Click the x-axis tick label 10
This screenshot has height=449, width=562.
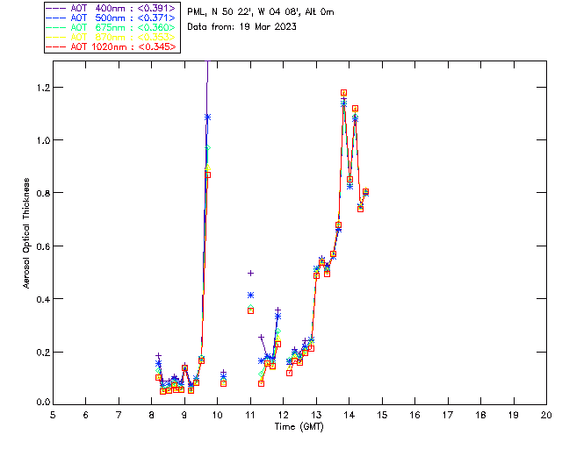pos(217,415)
